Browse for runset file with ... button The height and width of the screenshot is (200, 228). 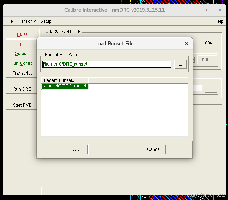coord(180,64)
